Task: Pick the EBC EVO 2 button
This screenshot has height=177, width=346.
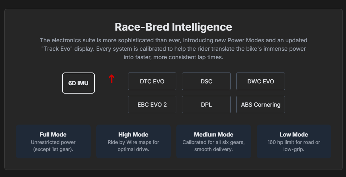Action: (152, 105)
